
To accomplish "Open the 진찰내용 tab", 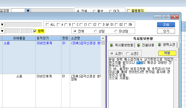I will click(146, 45).
